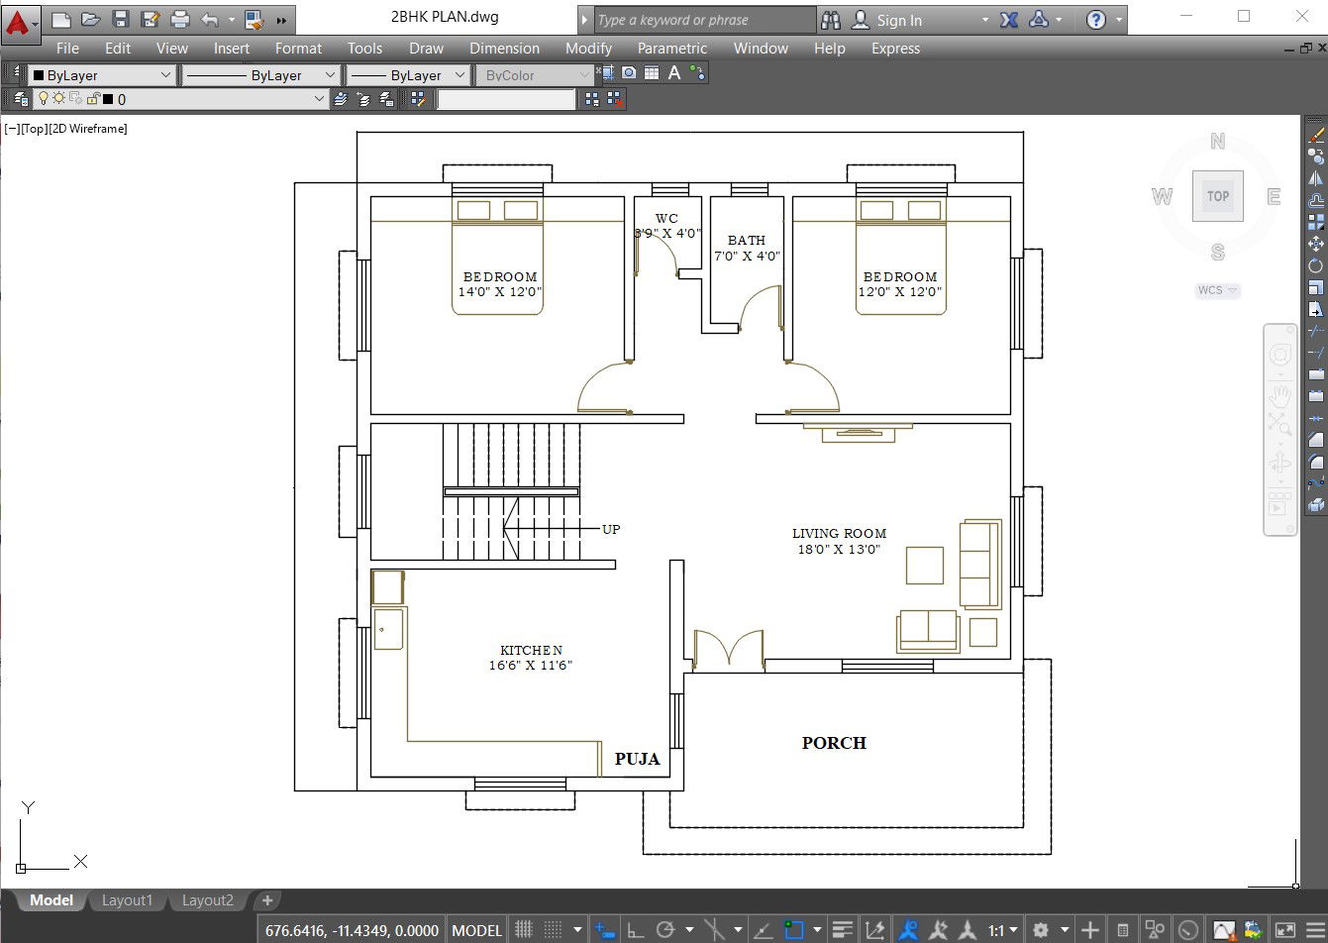The image size is (1328, 943).
Task: Select the Match Properties icon
Action: 420,100
